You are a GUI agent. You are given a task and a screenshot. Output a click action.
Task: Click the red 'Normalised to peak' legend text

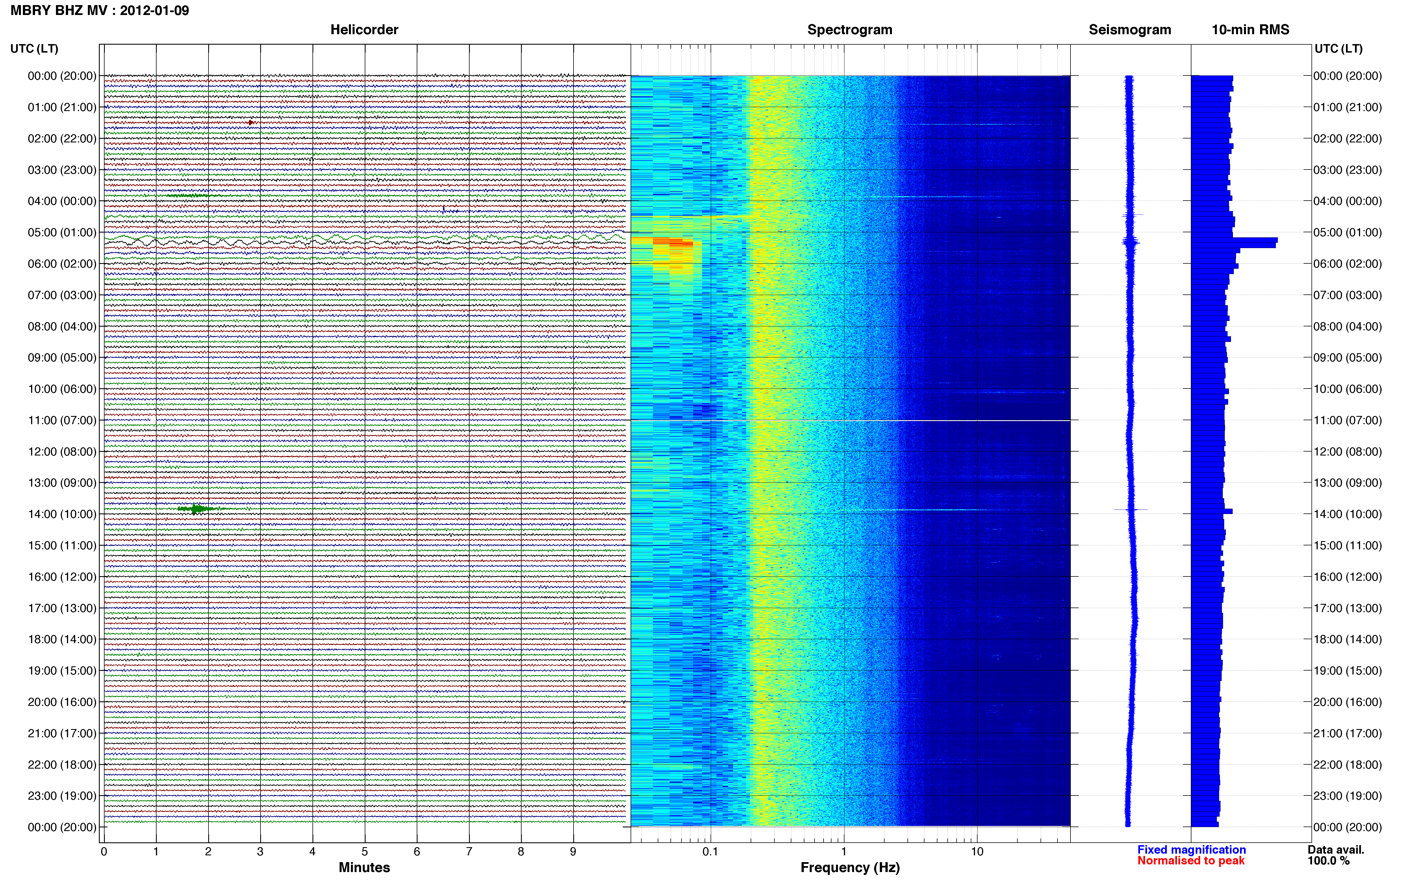coord(1191,861)
